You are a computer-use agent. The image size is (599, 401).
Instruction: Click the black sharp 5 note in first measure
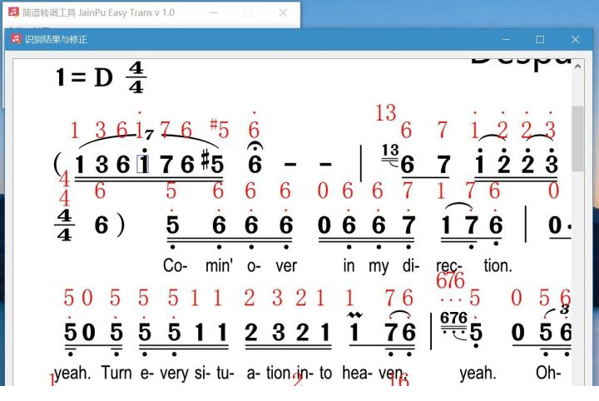[x=212, y=162]
